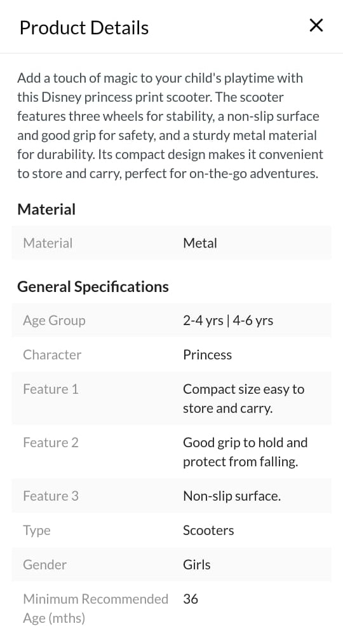Click the 2-4 yrs | 4-6 yrs value

click(x=228, y=321)
